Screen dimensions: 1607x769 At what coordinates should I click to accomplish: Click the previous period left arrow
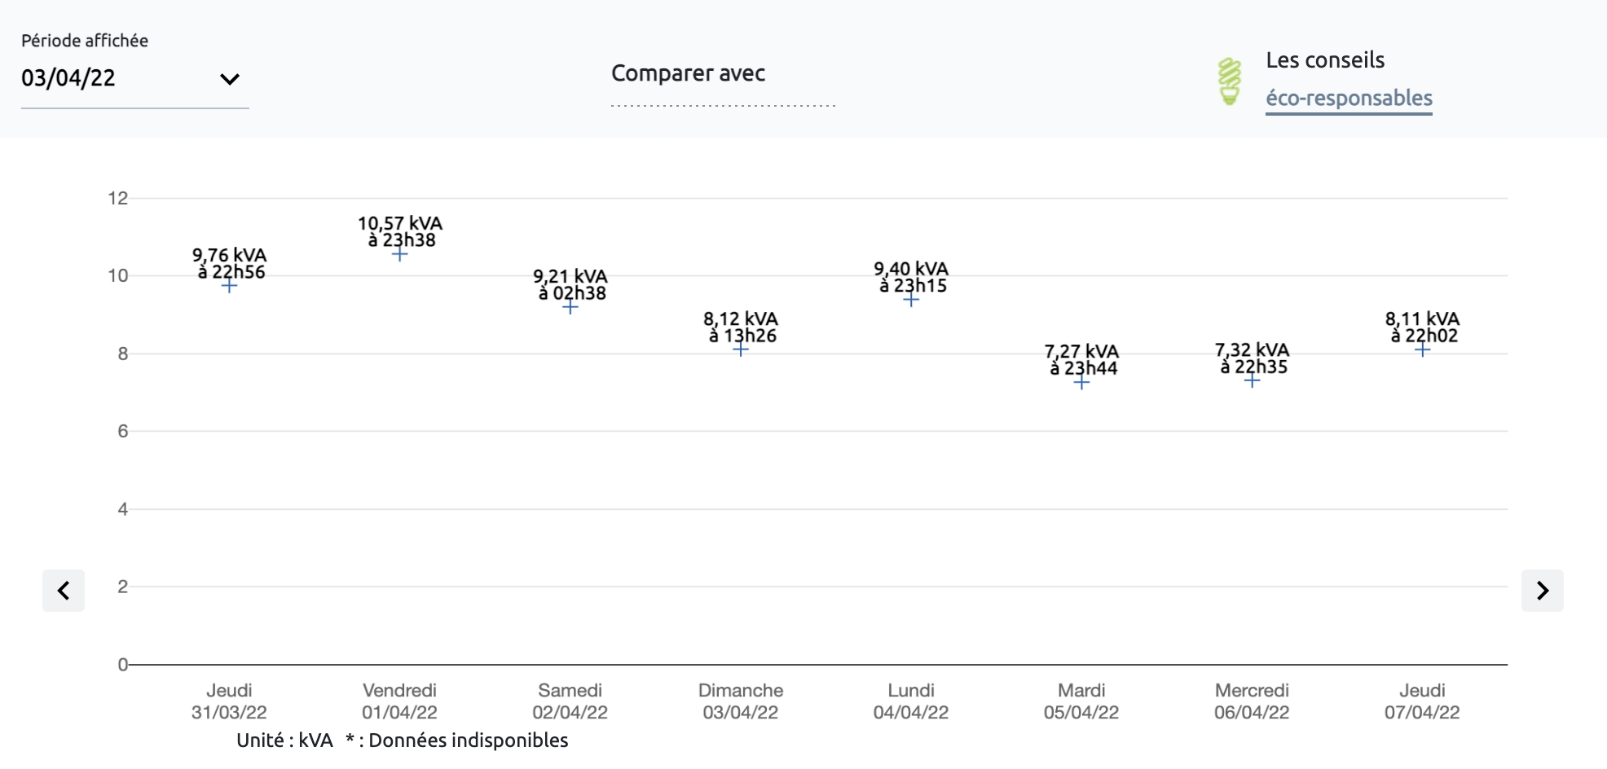(64, 591)
